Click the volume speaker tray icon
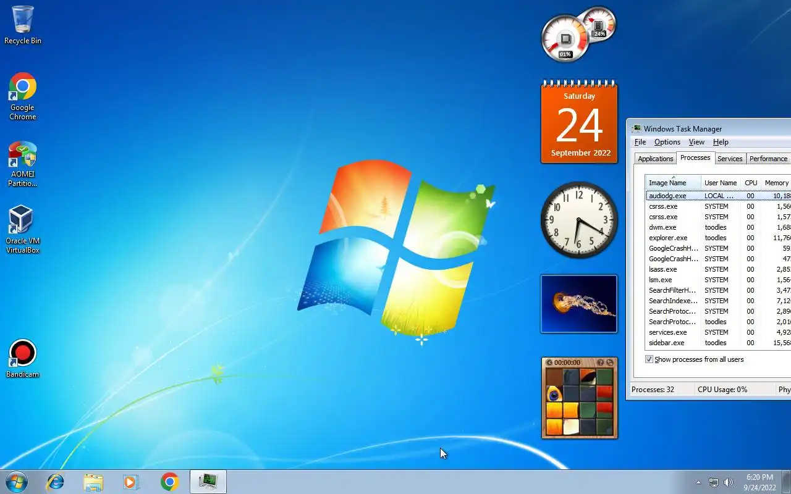 729,482
